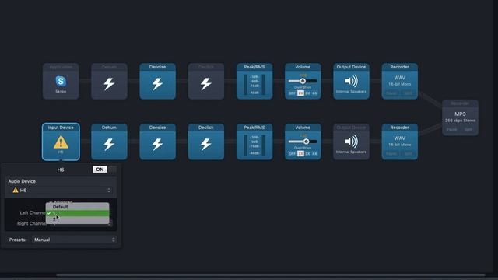Select the bottom row WAV Recorder block
The height and width of the screenshot is (280, 498).
399,142
